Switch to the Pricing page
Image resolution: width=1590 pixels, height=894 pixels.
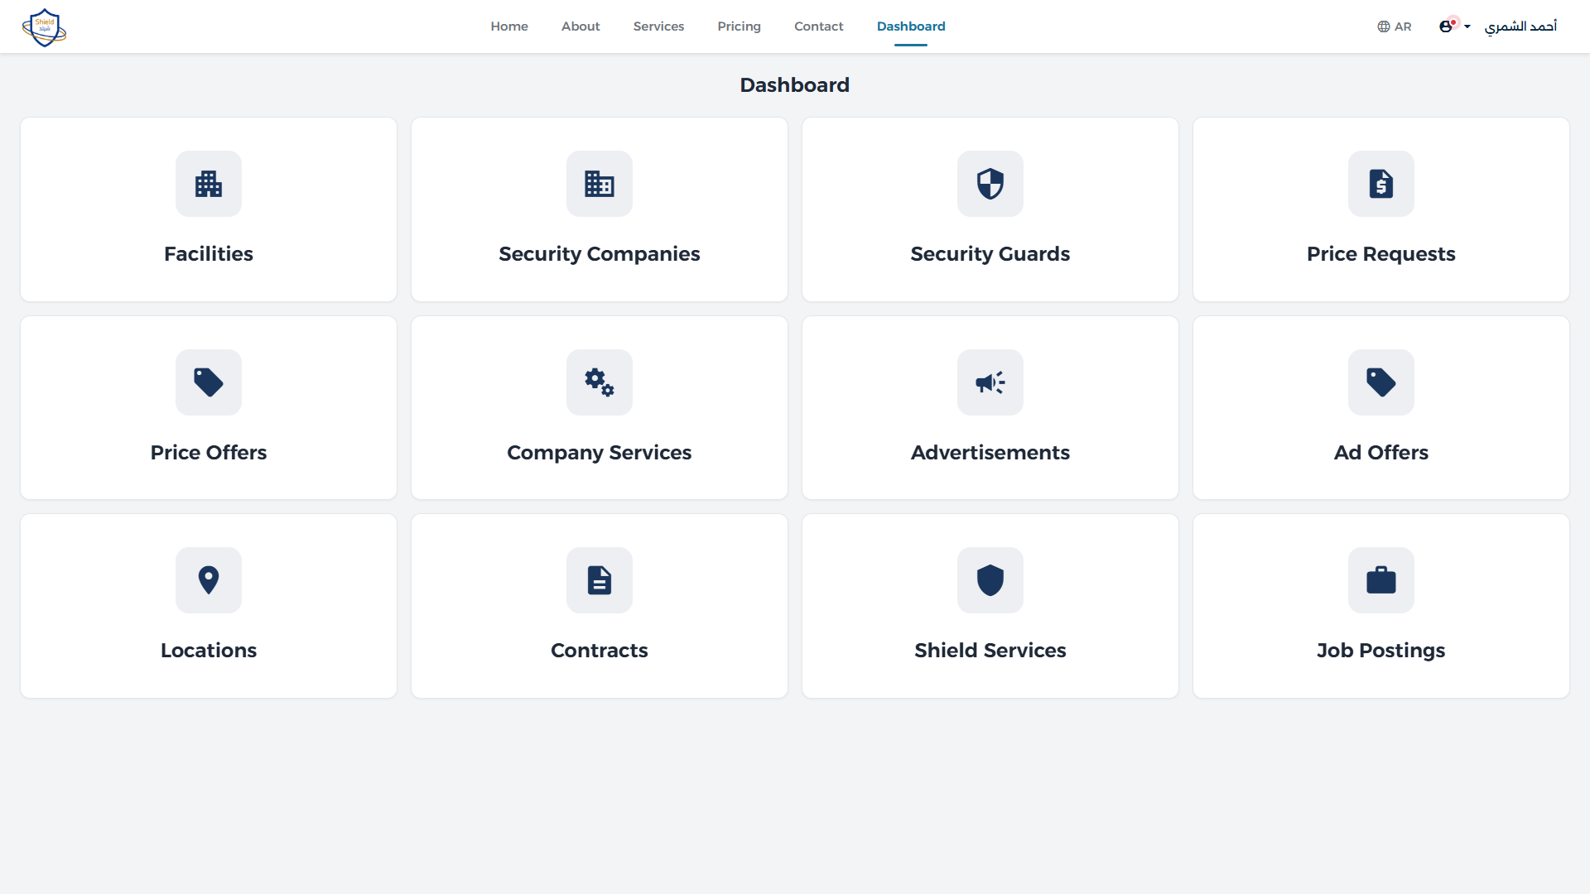739,26
